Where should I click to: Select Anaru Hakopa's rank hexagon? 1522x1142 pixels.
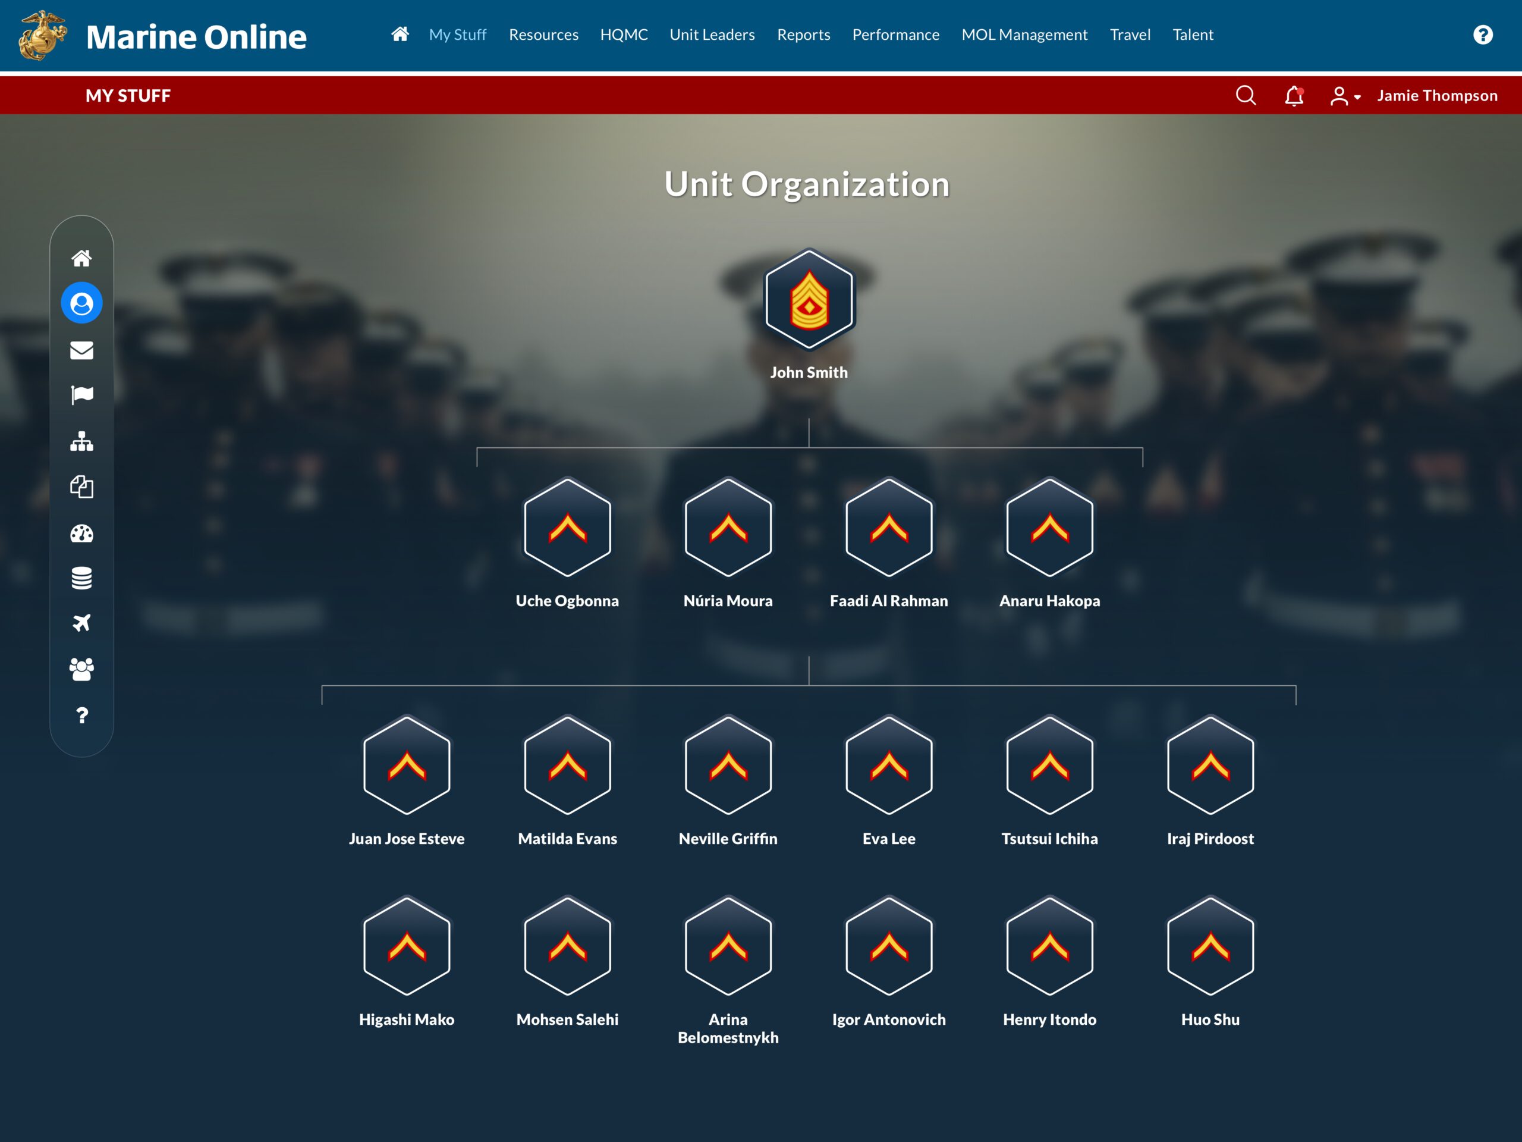click(x=1050, y=528)
